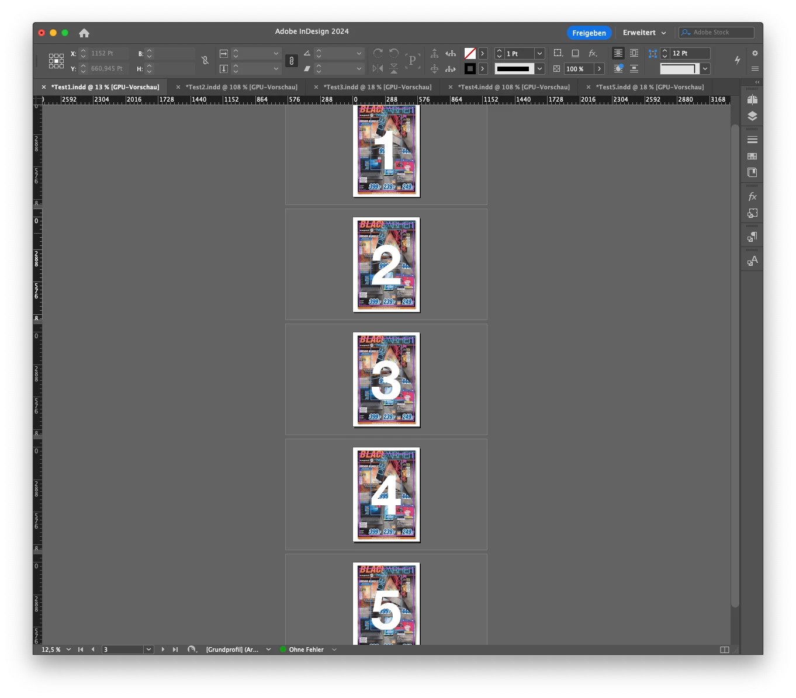Open the Effects fx panel icon in dock
The image size is (796, 698).
click(752, 197)
